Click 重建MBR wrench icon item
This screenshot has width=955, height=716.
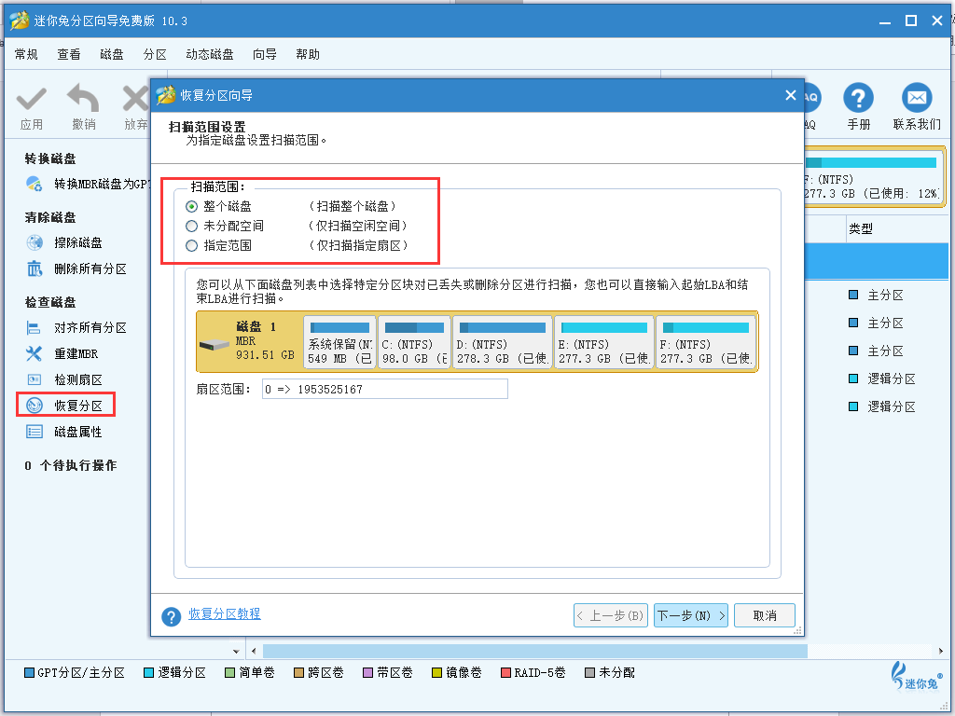pos(35,353)
